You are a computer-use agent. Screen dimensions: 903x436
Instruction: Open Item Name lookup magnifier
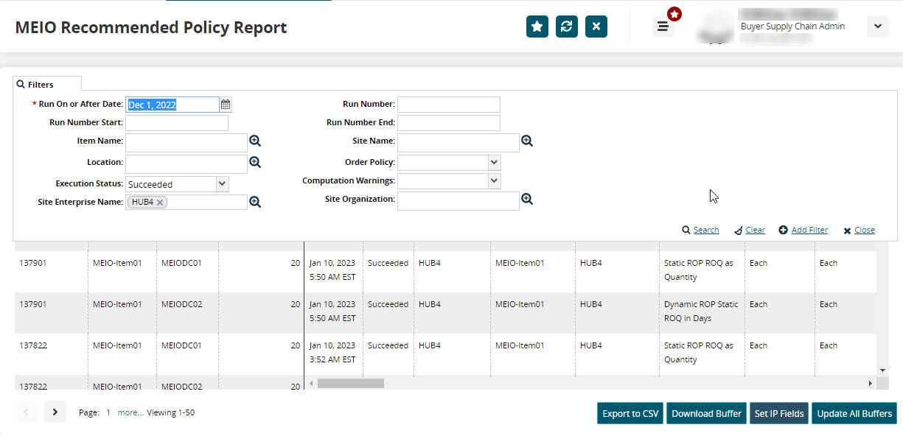click(255, 141)
